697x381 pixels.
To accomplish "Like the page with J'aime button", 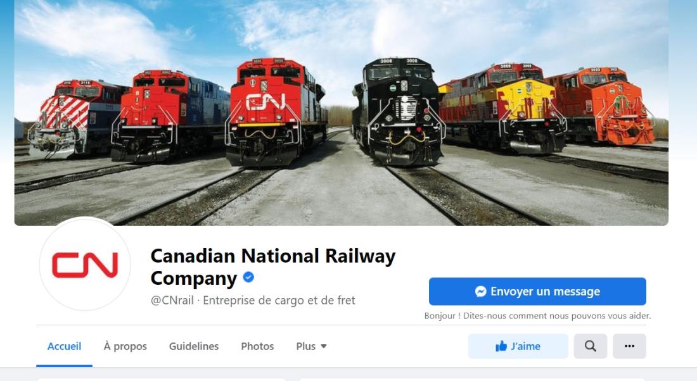I will click(x=518, y=346).
